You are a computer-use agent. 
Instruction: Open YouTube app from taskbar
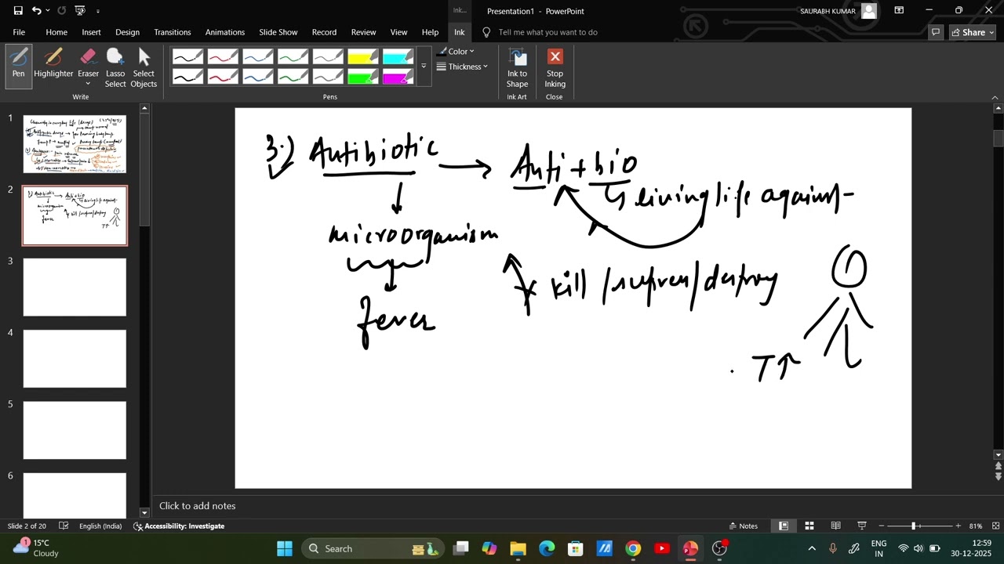[662, 548]
